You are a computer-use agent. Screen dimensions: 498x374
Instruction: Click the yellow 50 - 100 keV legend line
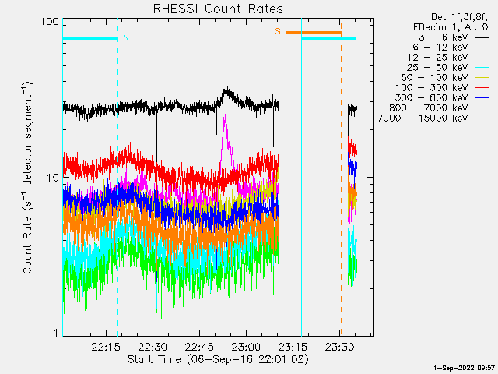click(x=482, y=78)
